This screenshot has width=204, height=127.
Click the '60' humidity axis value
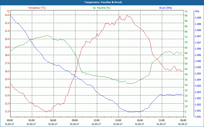click(x=186, y=53)
